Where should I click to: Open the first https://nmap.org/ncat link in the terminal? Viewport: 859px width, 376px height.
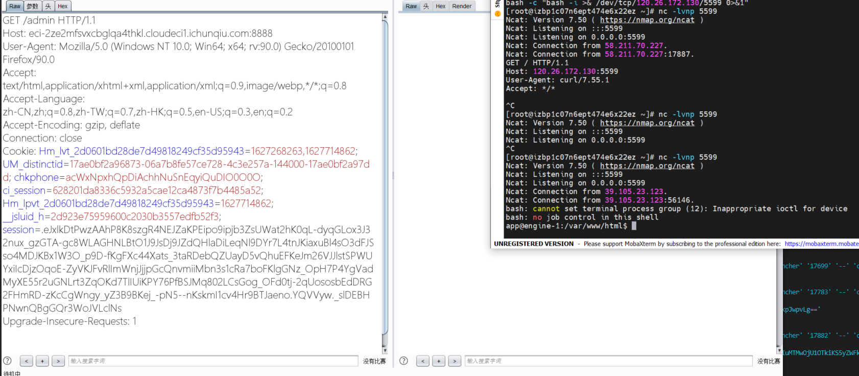(647, 20)
